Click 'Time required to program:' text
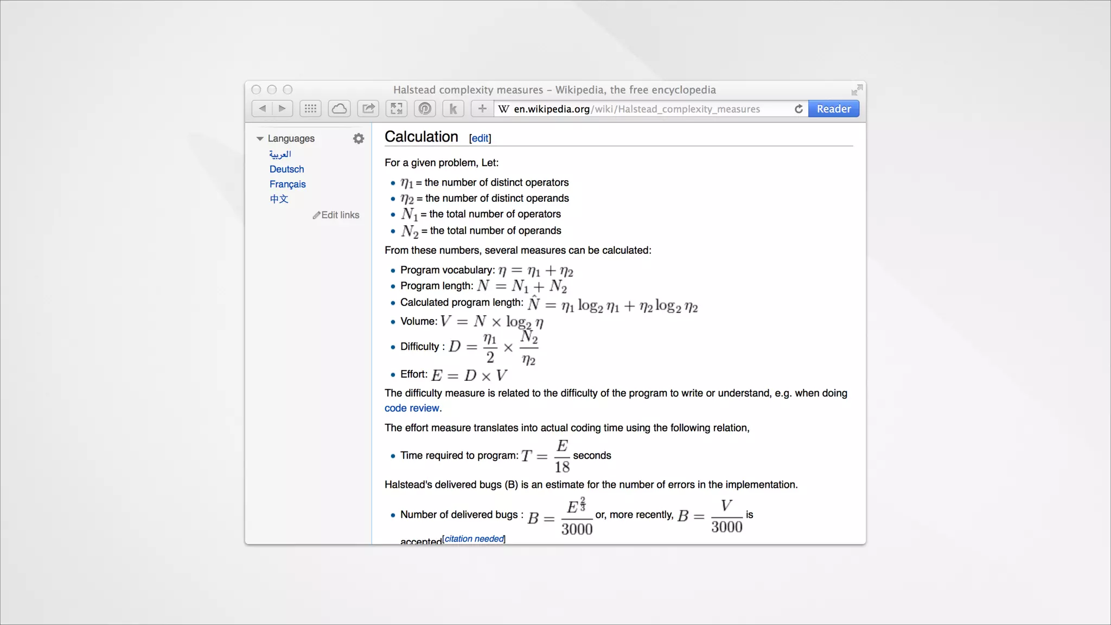This screenshot has height=625, width=1111. (459, 456)
